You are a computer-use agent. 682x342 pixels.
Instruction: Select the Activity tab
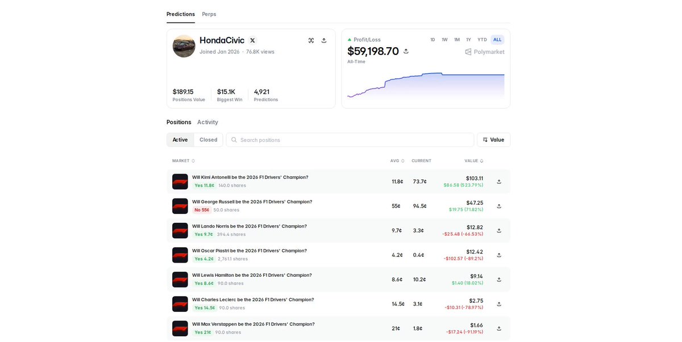point(207,122)
